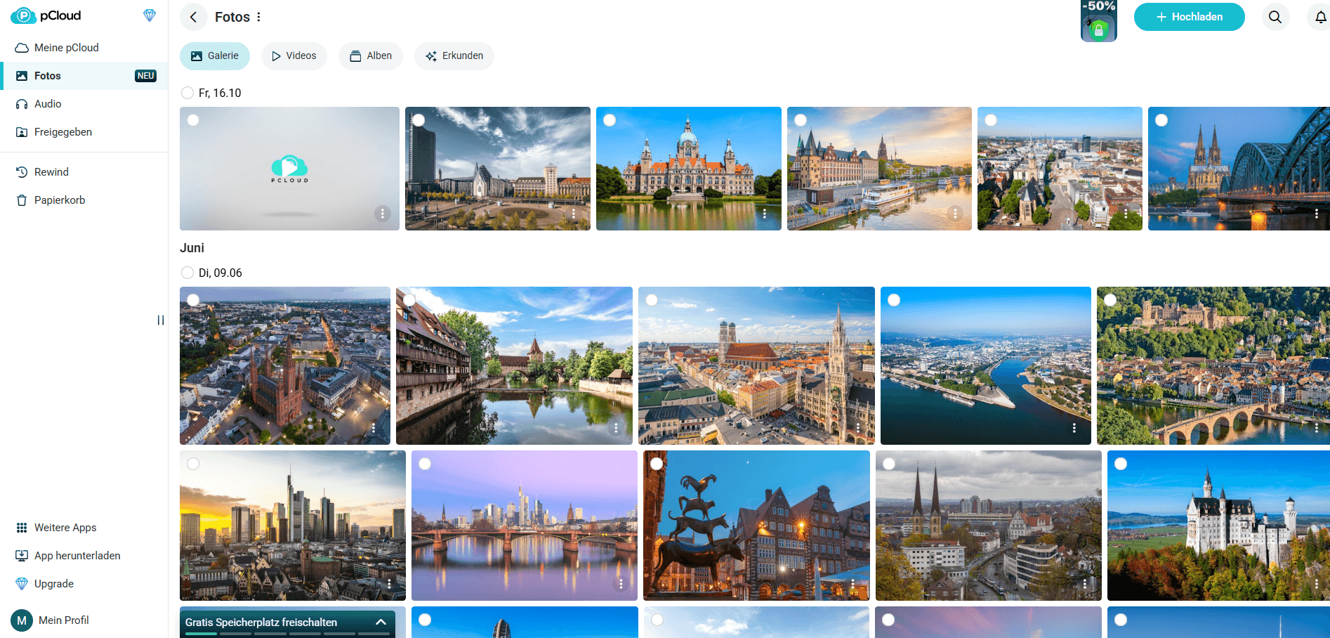Open the Audio section

pos(84,104)
